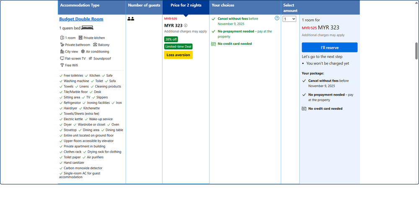
Task: Click the '1 room for' summary text
Action: point(311,20)
